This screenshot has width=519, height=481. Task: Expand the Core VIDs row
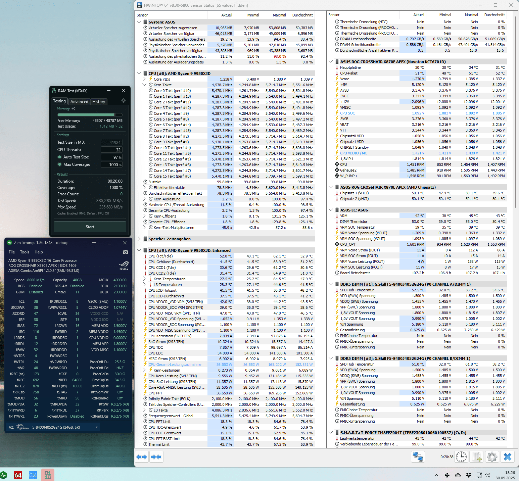(x=144, y=79)
